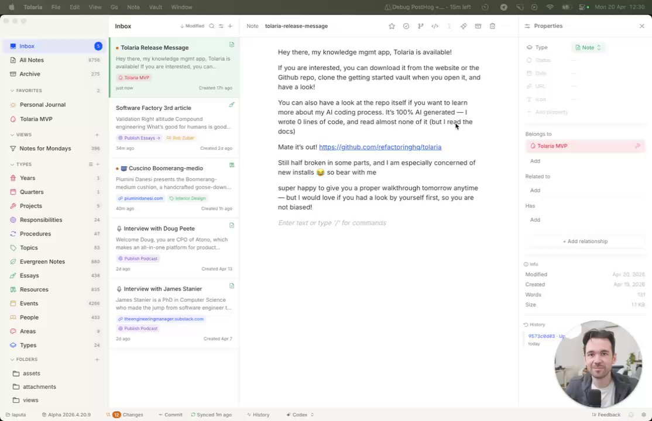
Task: Archive the current note
Action: point(478,26)
